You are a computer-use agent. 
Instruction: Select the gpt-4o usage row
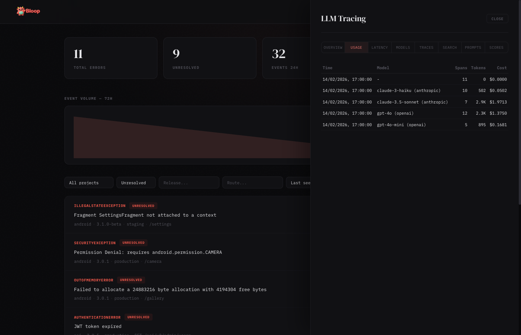[415, 113]
